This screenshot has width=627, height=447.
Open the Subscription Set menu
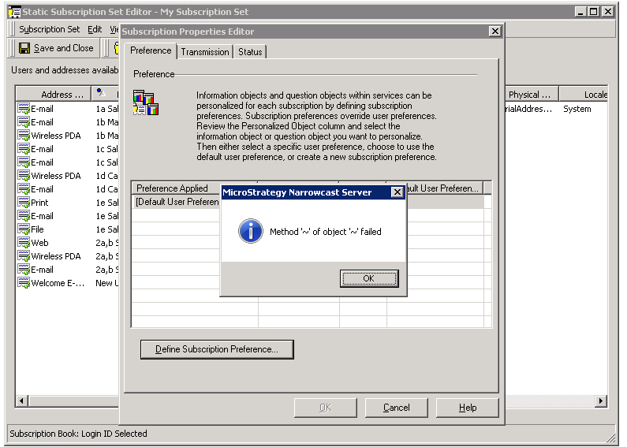(49, 29)
